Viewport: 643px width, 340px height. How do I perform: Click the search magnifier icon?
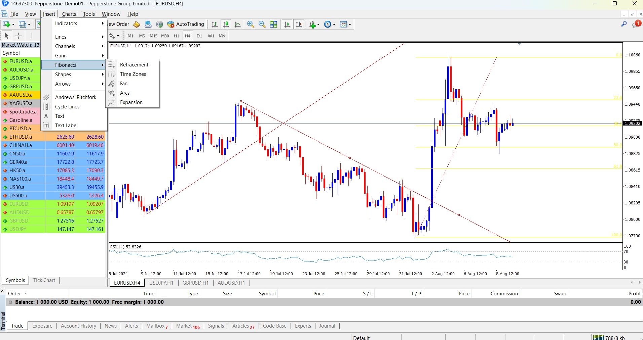coord(624,24)
